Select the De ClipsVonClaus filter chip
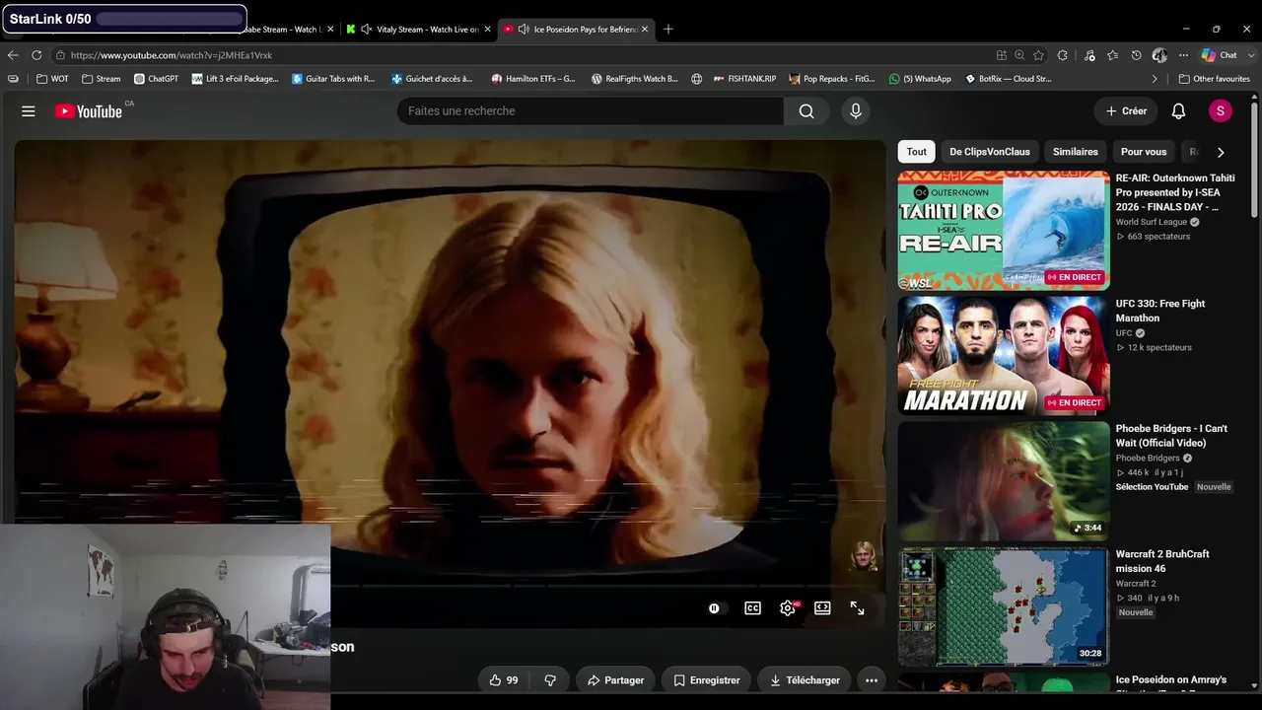 [990, 152]
